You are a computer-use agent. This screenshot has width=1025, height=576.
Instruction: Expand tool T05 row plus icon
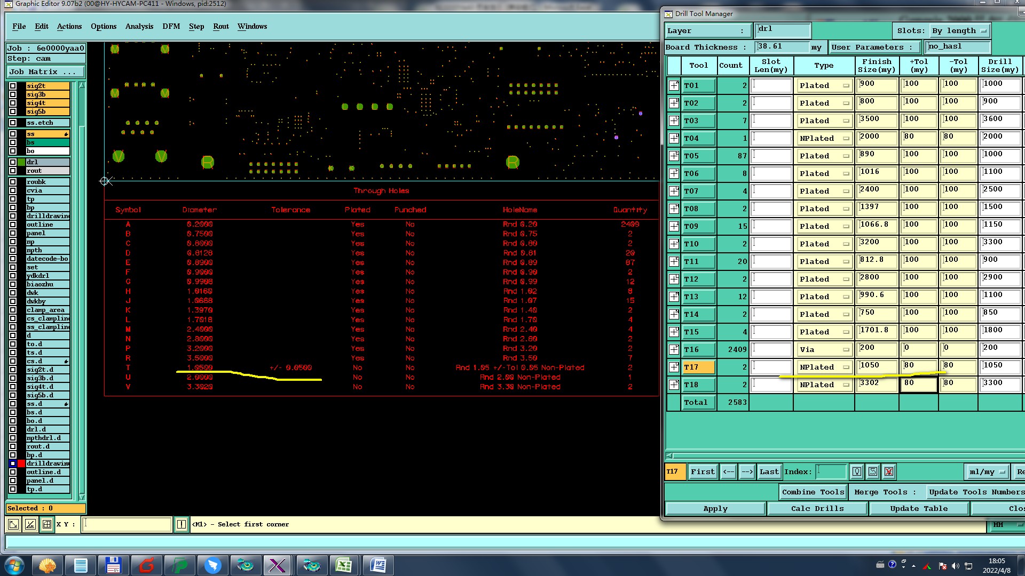(x=674, y=156)
